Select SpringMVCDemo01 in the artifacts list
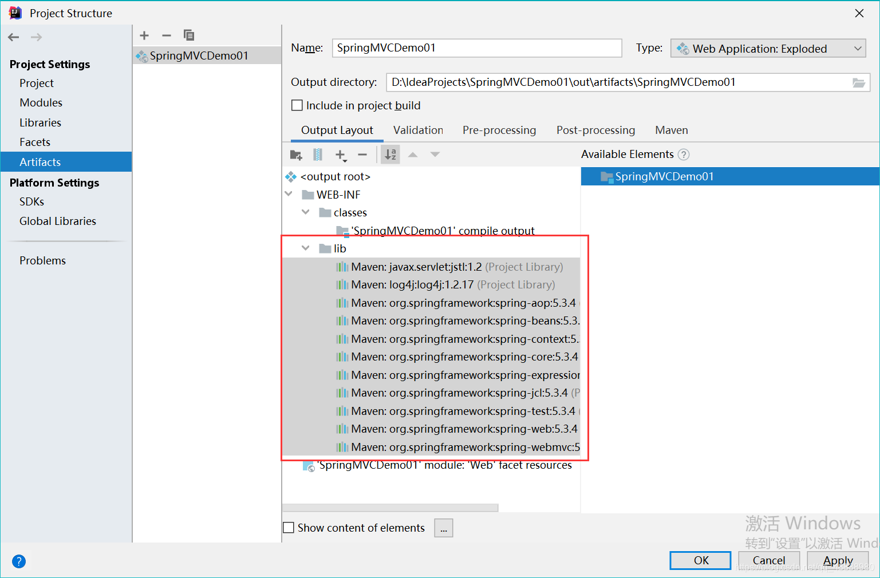 207,56
